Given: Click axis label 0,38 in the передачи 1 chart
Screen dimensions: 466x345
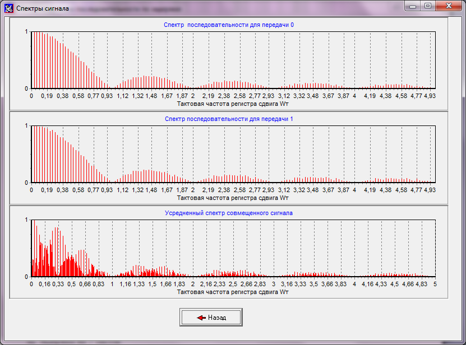Looking at the screenshot, I should click(x=63, y=190).
